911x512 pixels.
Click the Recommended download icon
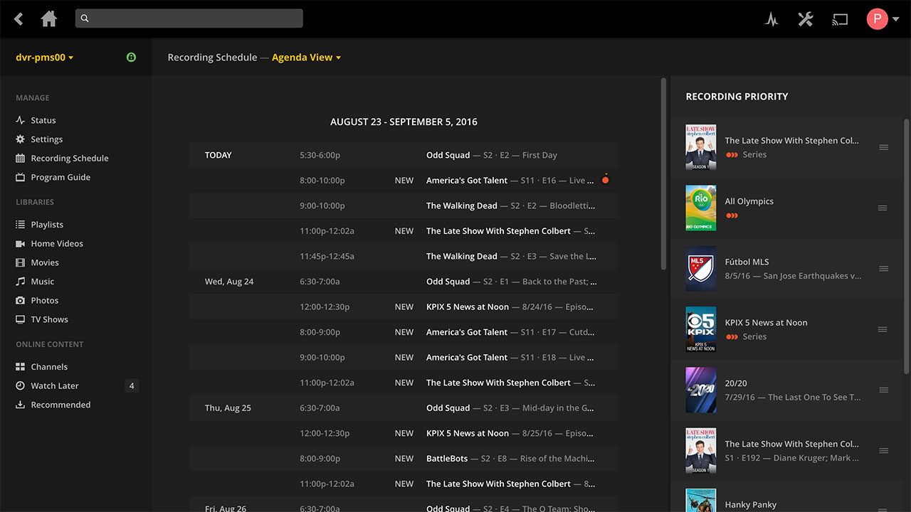coord(21,405)
